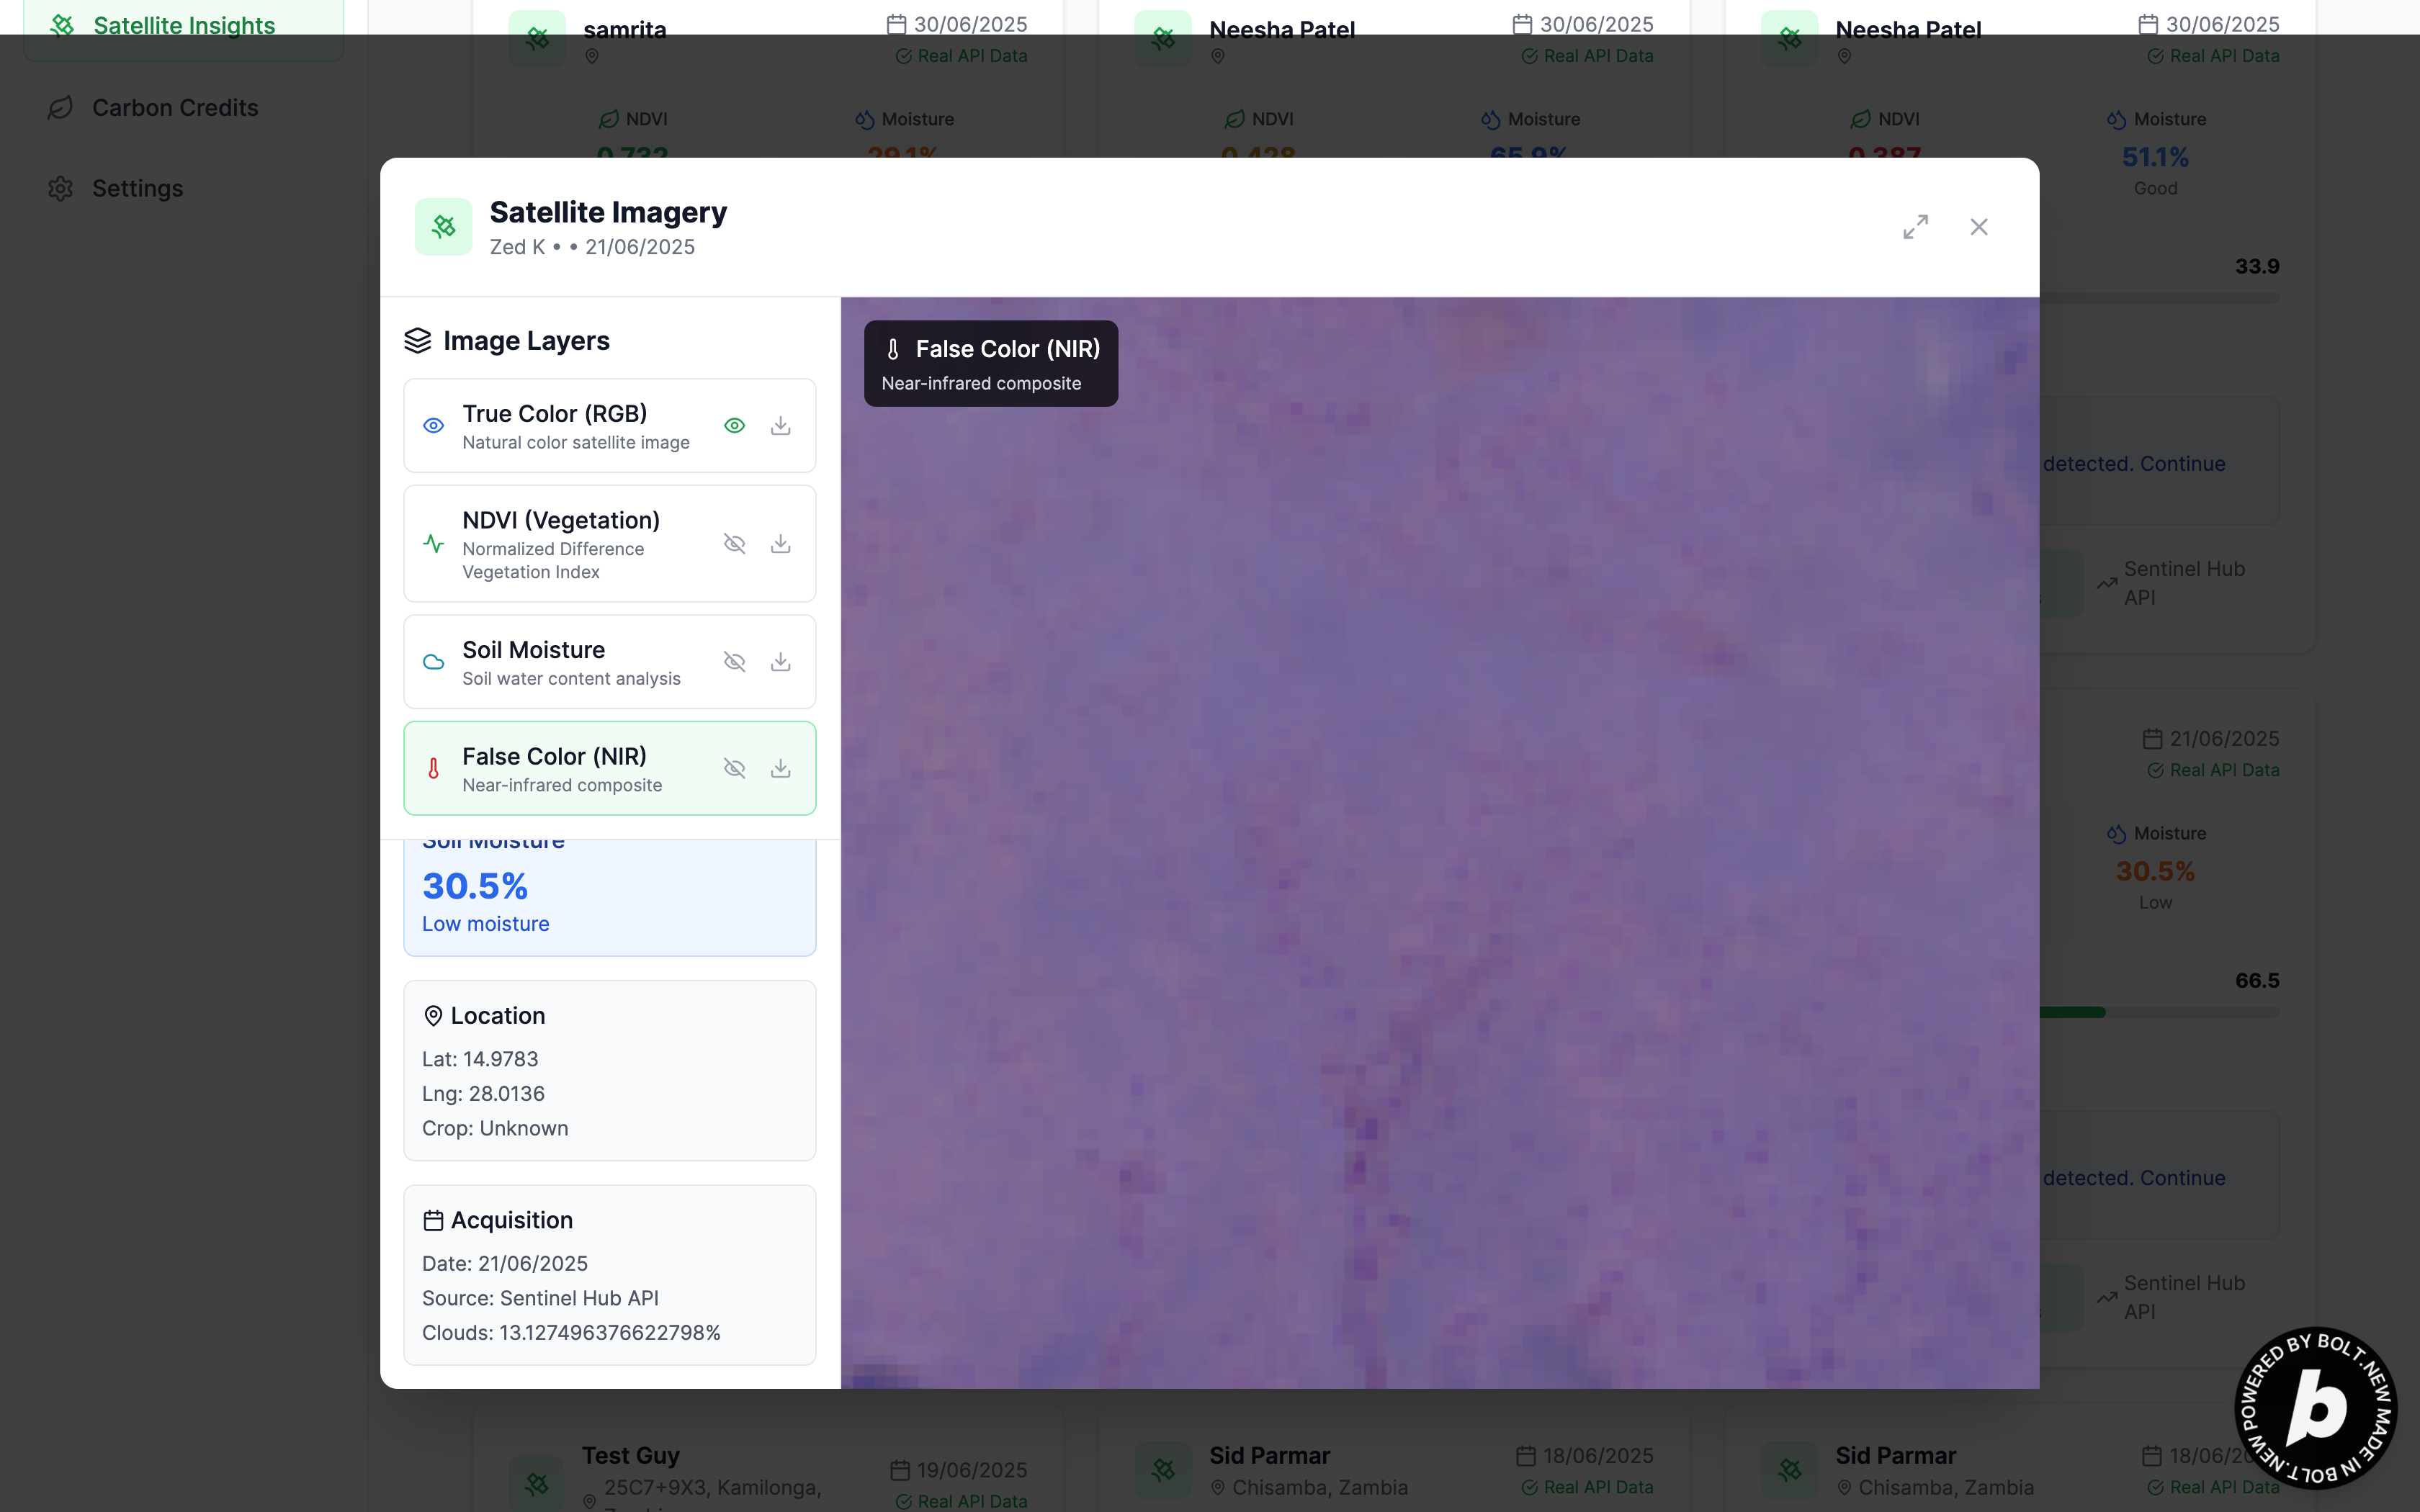Show the Soil Moisture layer
The height and width of the screenshot is (1512, 2420).
click(734, 662)
